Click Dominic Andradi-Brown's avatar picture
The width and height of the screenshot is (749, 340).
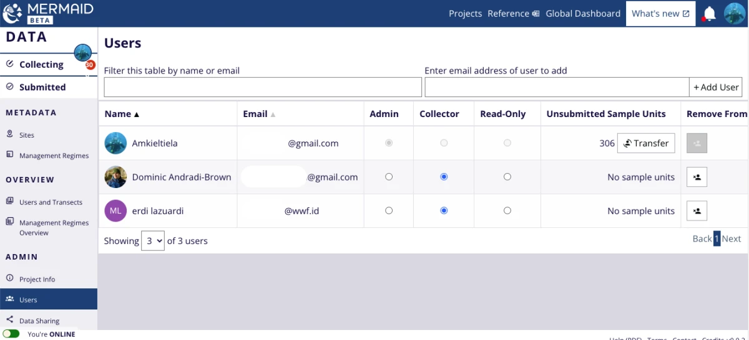115,177
